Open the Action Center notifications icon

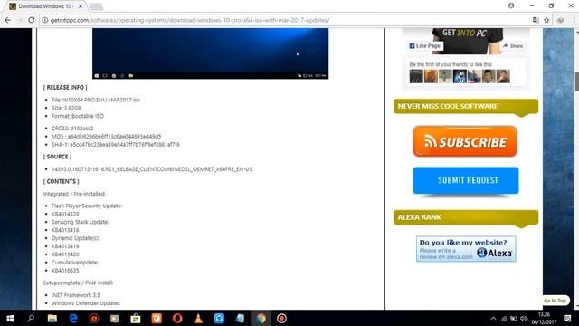tap(567, 318)
